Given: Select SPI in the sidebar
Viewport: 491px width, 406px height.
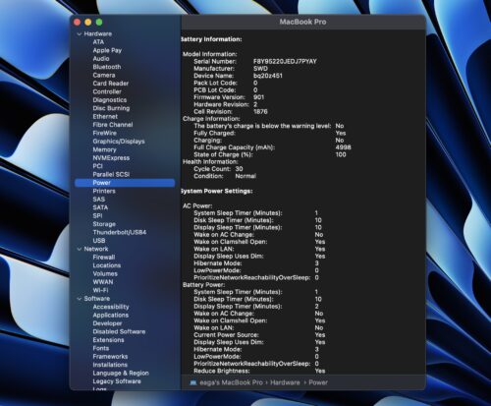Looking at the screenshot, I should pos(97,215).
